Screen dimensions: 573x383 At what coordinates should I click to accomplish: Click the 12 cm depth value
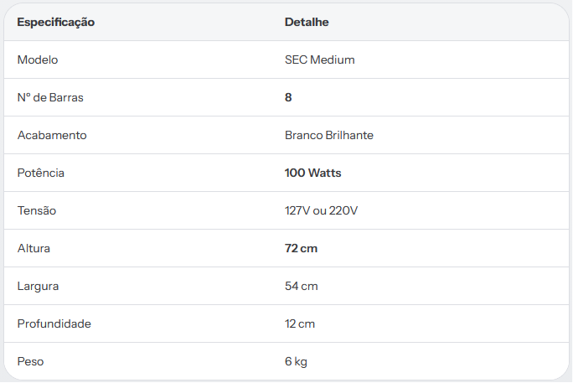[300, 323]
